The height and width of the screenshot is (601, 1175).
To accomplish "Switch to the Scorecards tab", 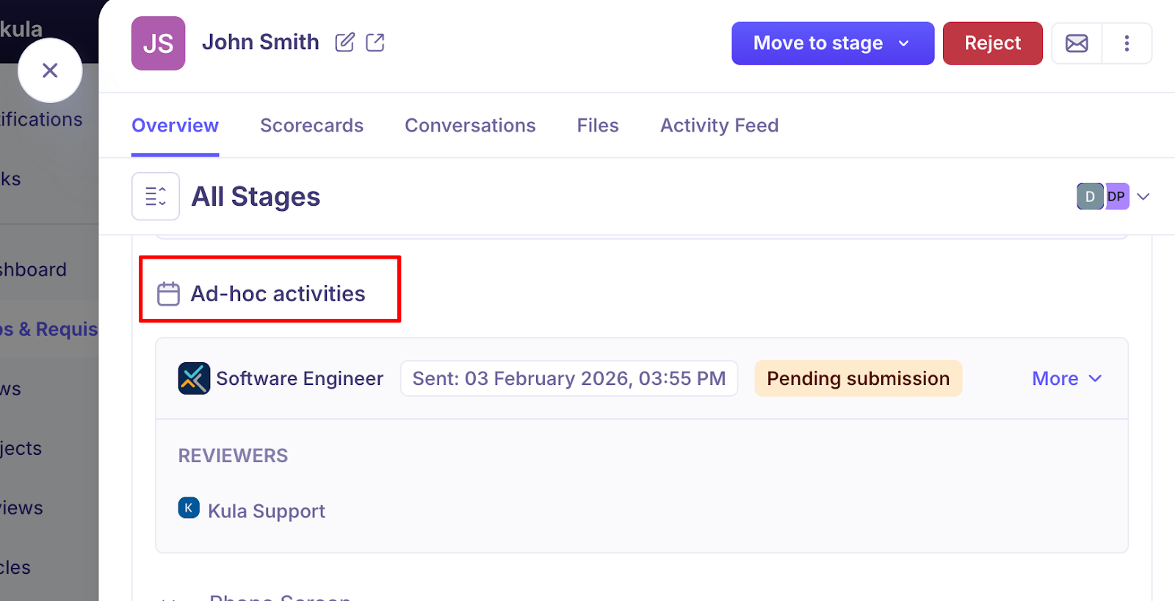I will 311,126.
